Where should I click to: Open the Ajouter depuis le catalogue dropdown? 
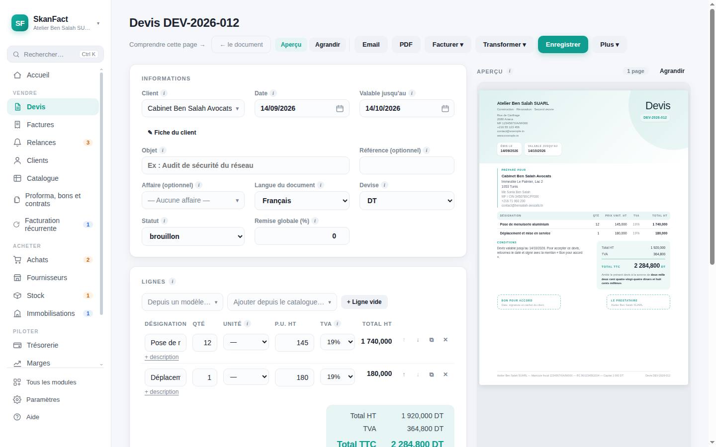coord(282,302)
